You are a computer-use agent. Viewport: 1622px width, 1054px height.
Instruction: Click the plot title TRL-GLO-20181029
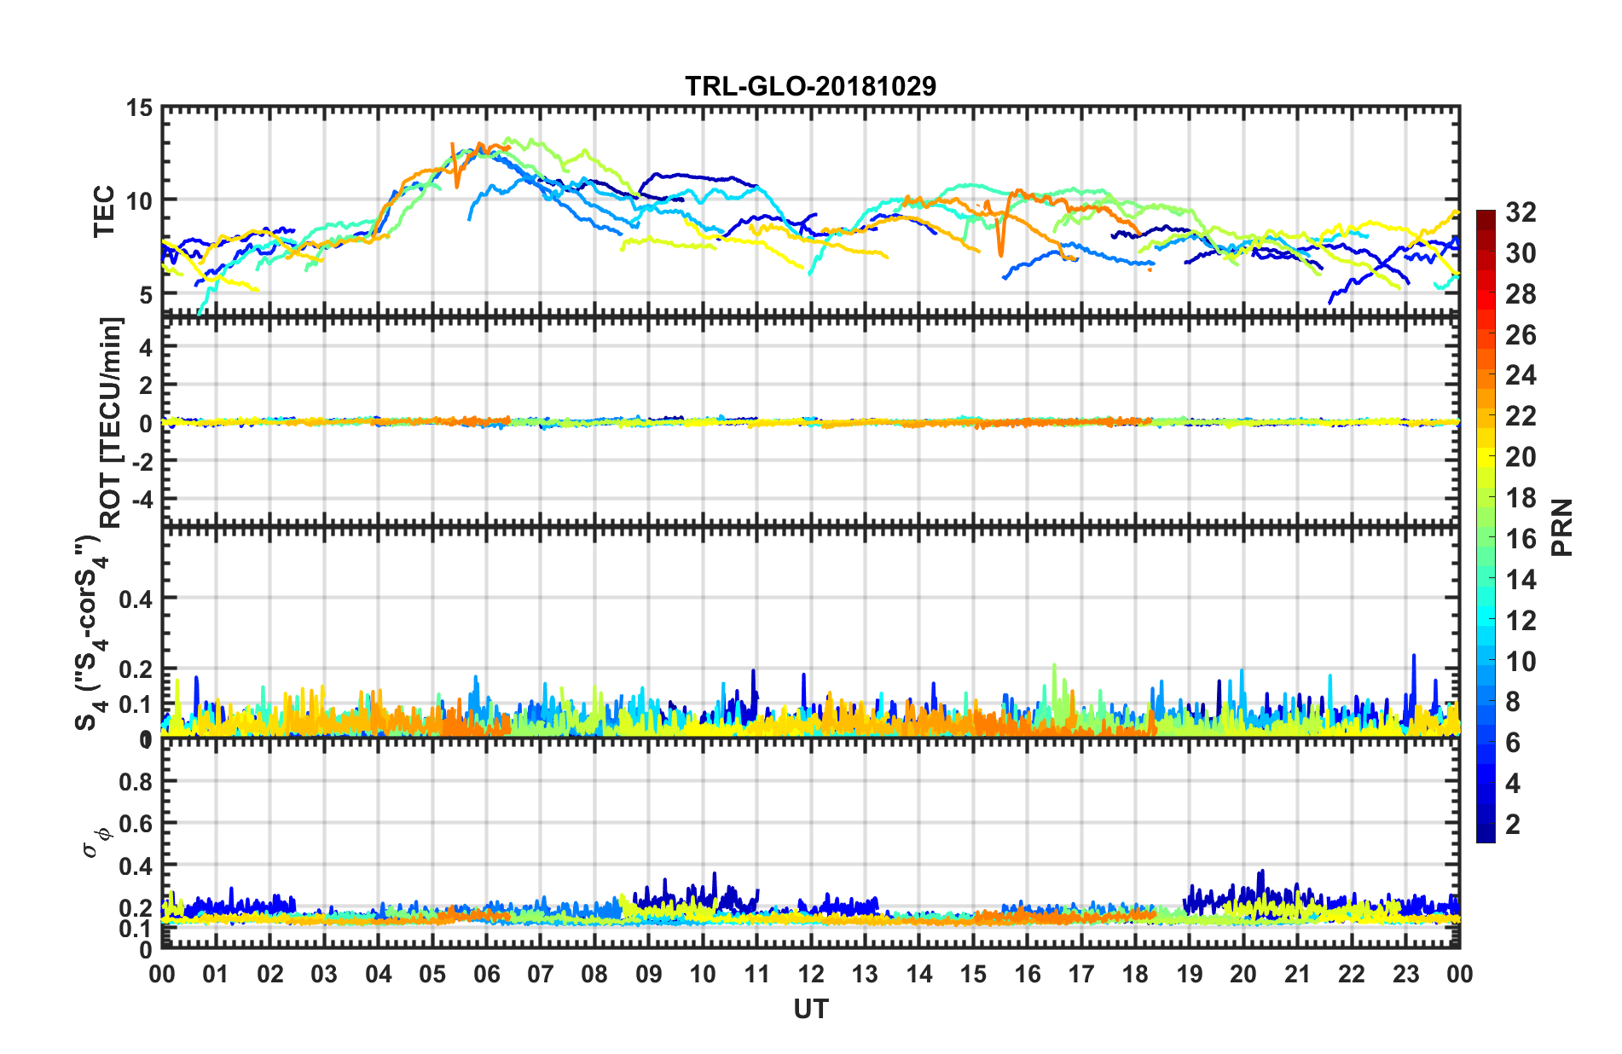(x=810, y=86)
